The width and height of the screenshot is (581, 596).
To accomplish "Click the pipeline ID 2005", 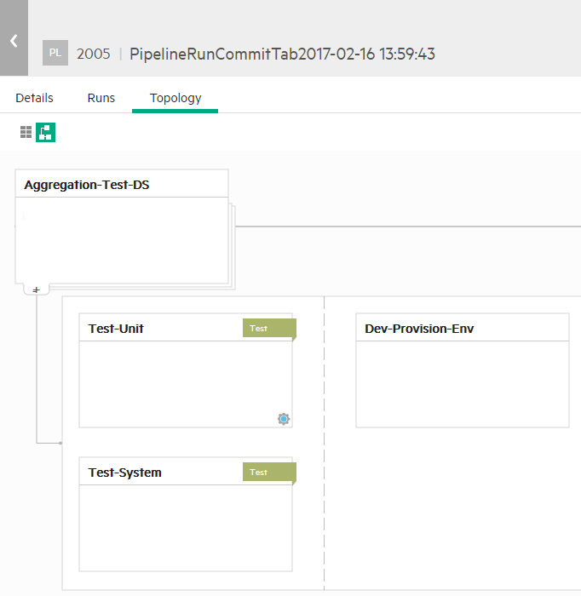I will 94,54.
